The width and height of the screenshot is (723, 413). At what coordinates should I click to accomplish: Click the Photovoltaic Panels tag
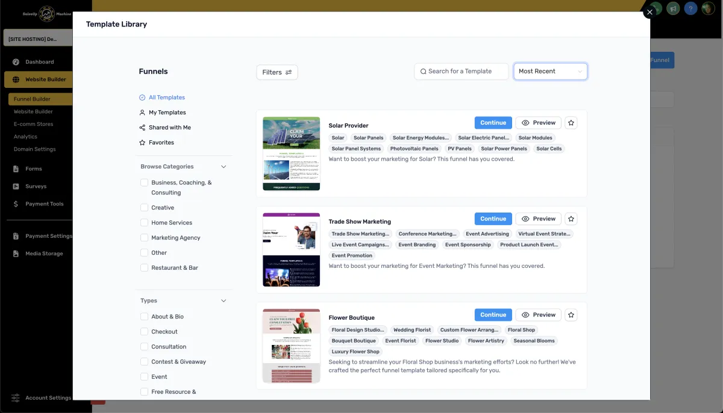(x=414, y=149)
